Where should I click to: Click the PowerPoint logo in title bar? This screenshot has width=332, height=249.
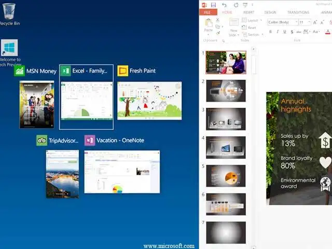click(x=204, y=5)
